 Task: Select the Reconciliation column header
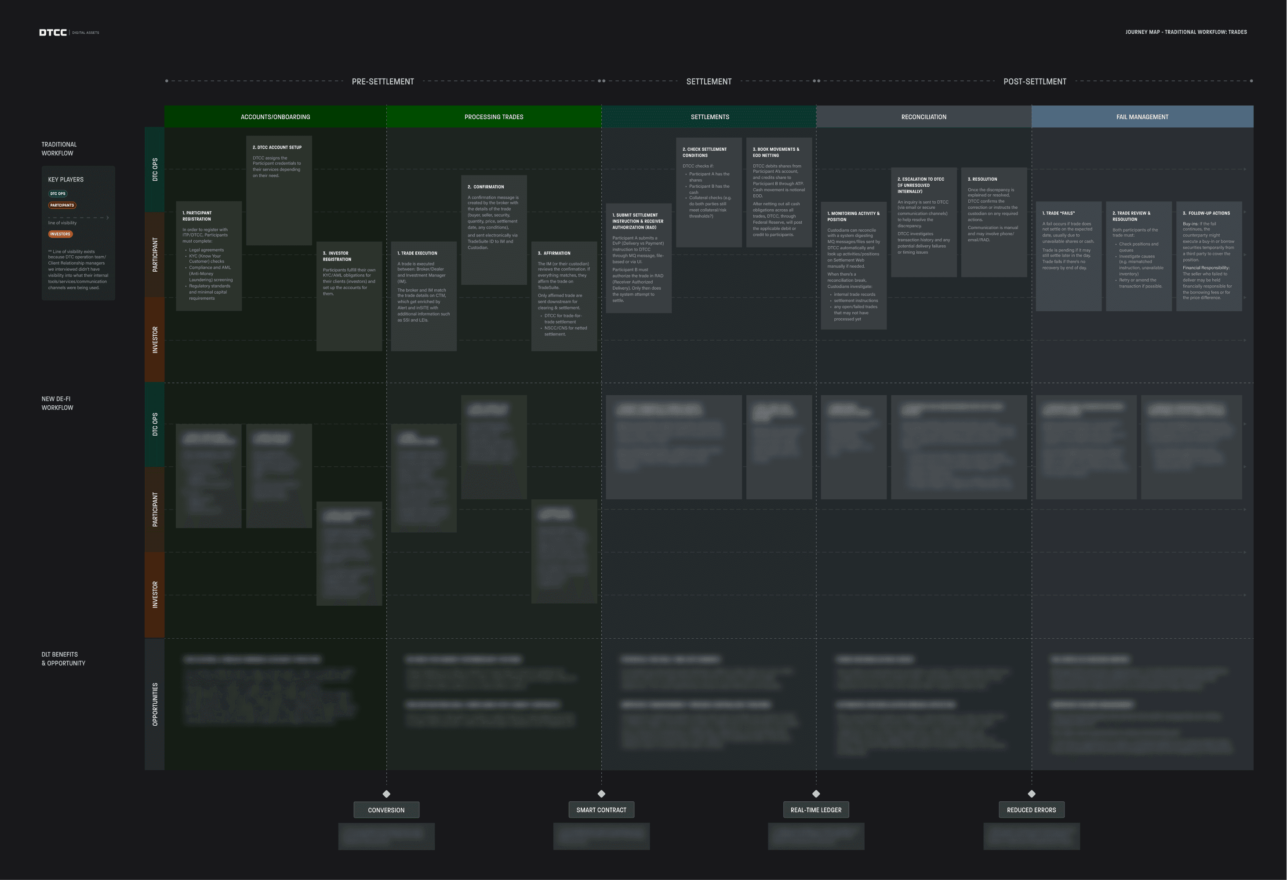tap(923, 117)
